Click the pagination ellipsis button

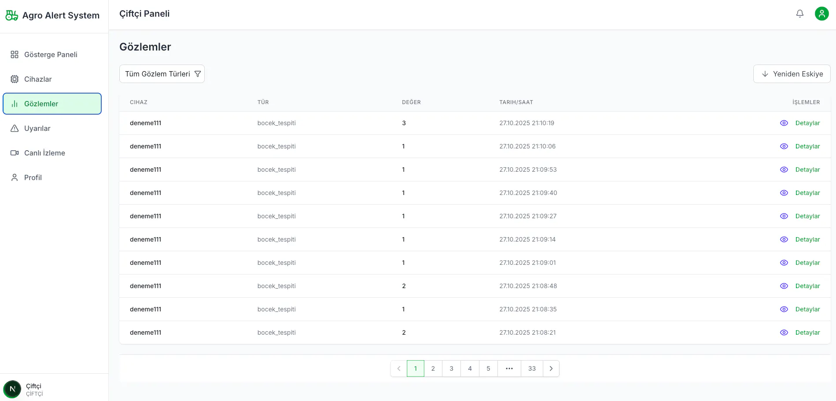click(509, 368)
